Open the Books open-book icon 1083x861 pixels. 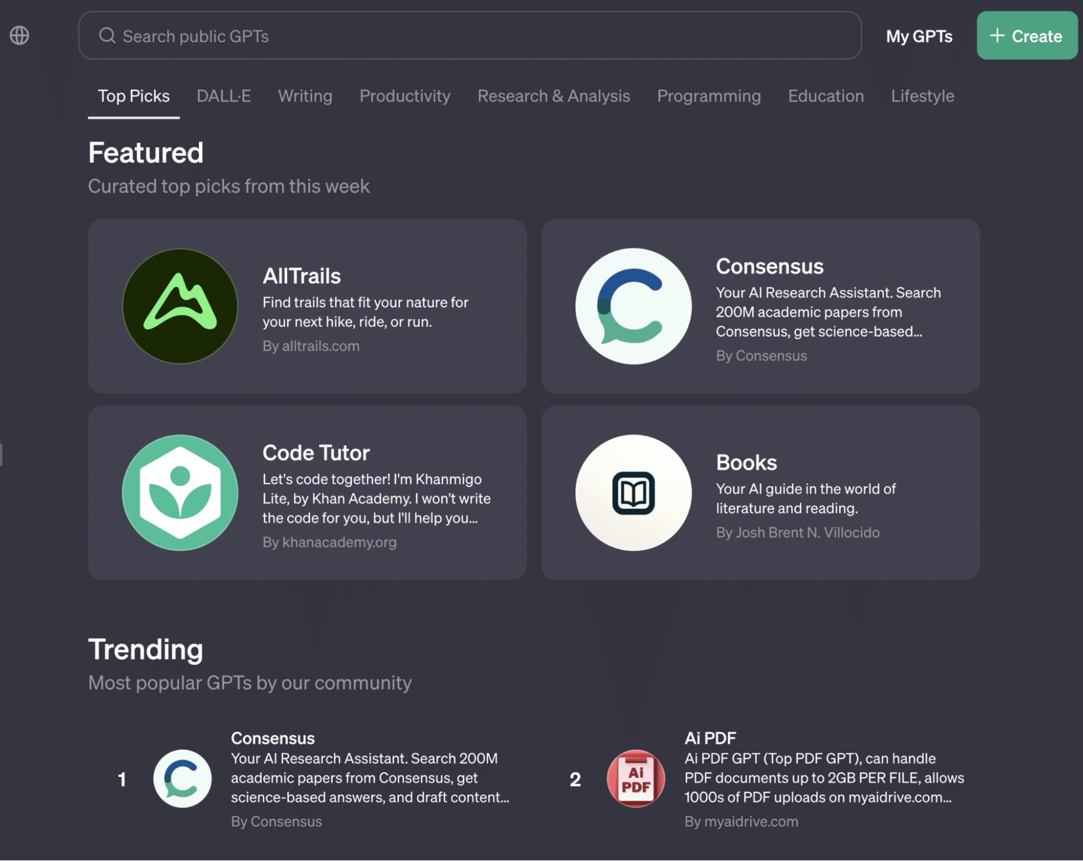pos(633,493)
